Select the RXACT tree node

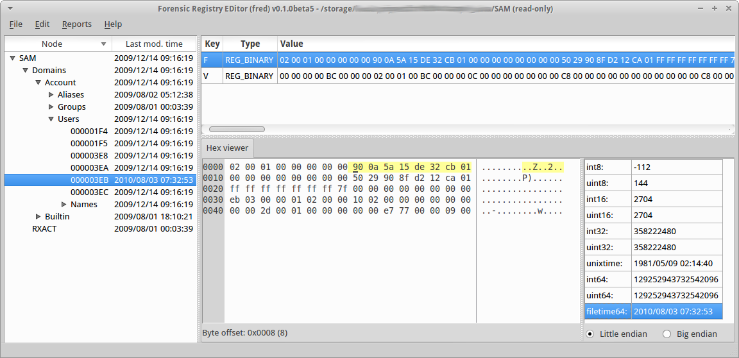[44, 229]
